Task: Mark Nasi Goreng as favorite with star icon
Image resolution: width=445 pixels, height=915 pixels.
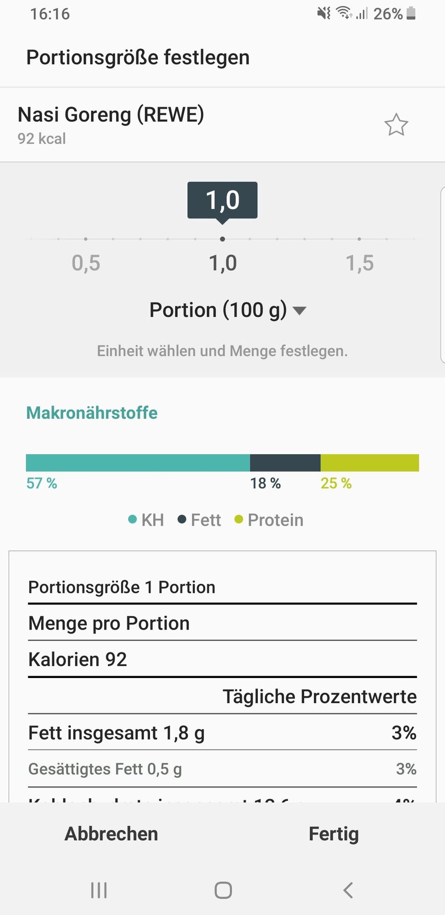Action: coord(396,125)
